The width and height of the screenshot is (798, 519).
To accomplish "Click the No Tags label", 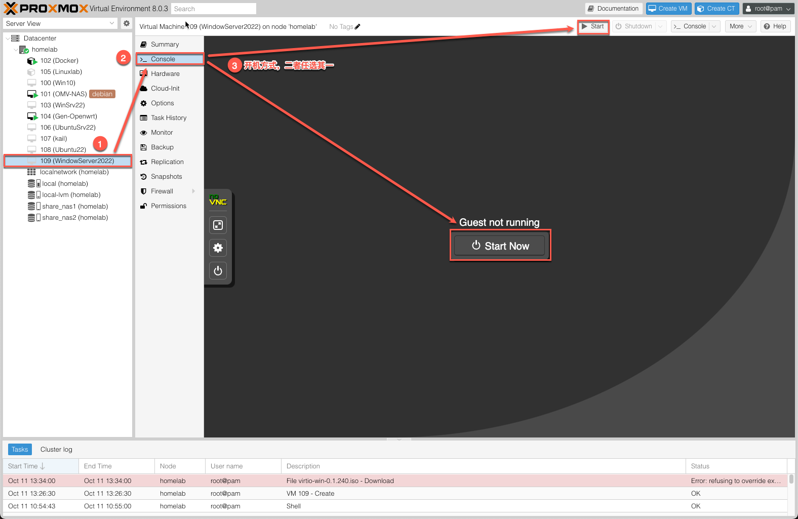I will (x=341, y=27).
